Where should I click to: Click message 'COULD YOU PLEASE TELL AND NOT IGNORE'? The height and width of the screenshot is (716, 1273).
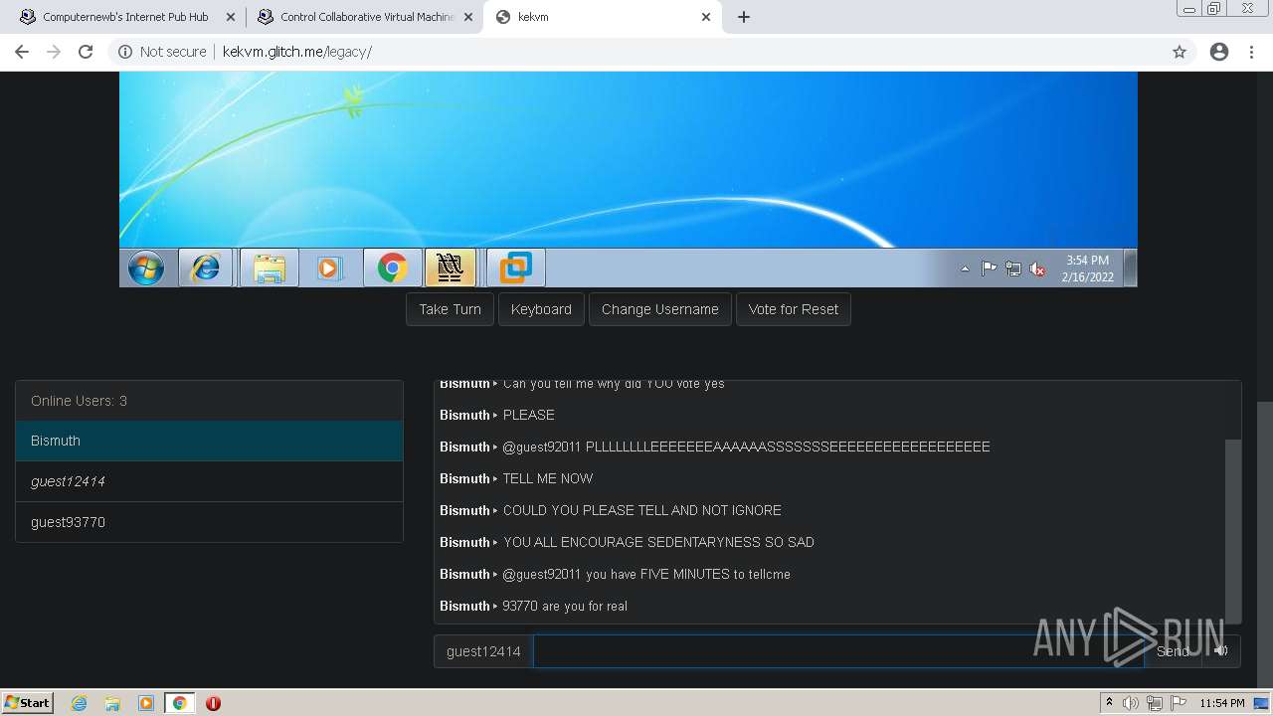click(x=642, y=510)
